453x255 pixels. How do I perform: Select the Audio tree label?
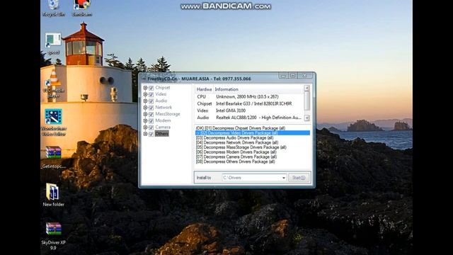pos(161,101)
